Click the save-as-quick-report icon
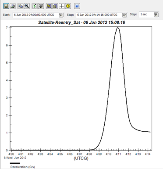Screen dimensions: 163x169 55,6
